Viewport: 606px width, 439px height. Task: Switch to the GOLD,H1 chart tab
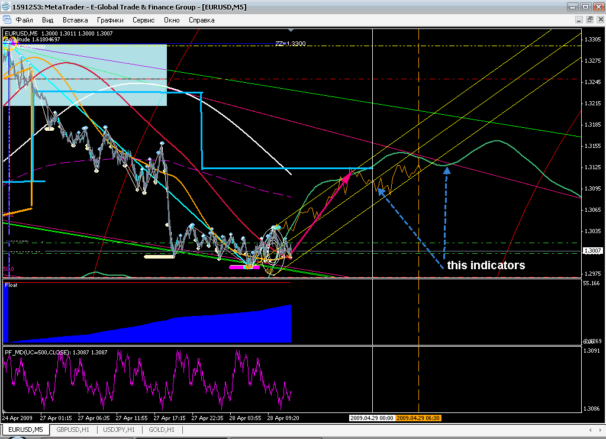pos(162,430)
